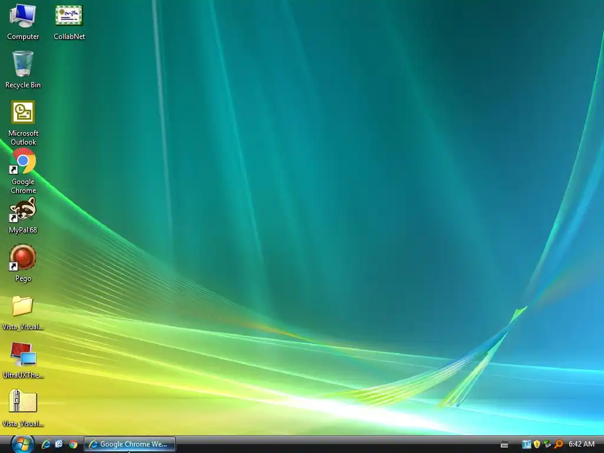
Task: Click the network connection tray icon
Action: (x=547, y=444)
